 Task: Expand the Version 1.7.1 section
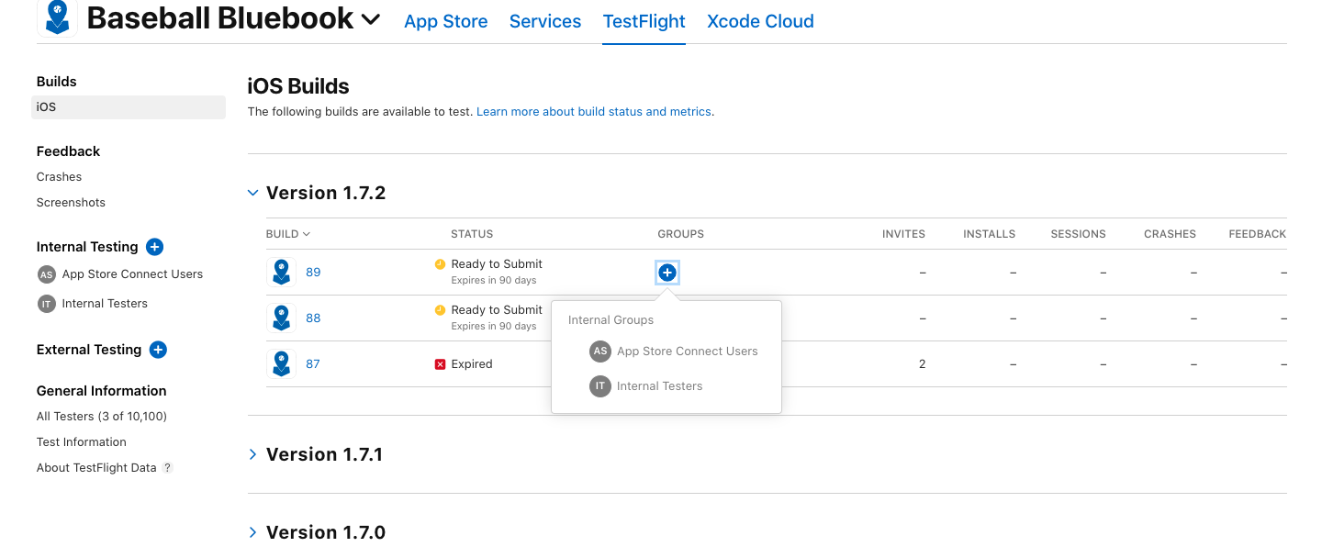(x=252, y=454)
